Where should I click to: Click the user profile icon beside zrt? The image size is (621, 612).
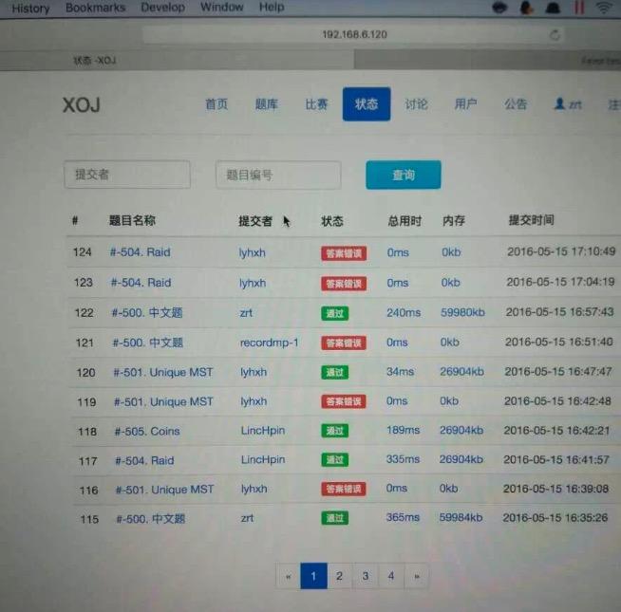pyautogui.click(x=559, y=104)
